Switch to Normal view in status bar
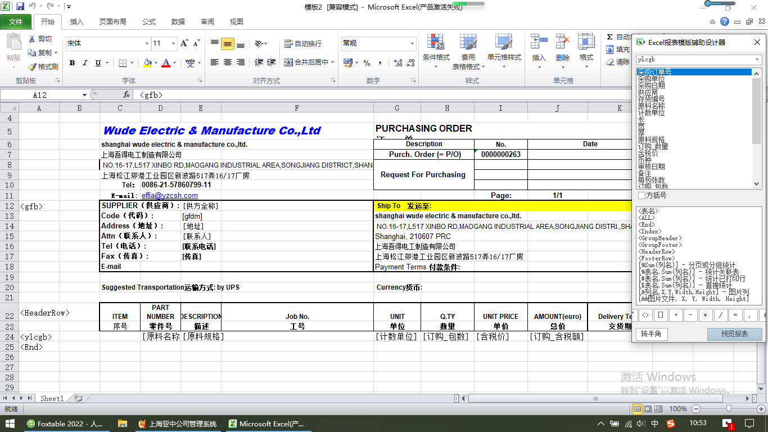Screen dimensions: 768x432 pyautogui.click(x=637, y=409)
